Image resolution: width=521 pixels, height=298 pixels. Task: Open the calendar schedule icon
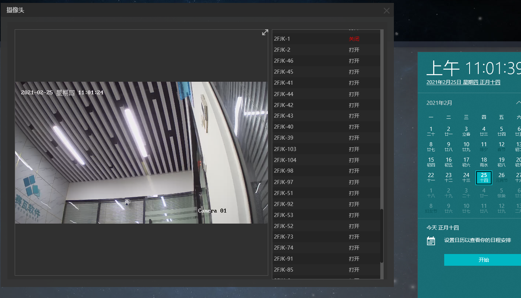coord(431,240)
